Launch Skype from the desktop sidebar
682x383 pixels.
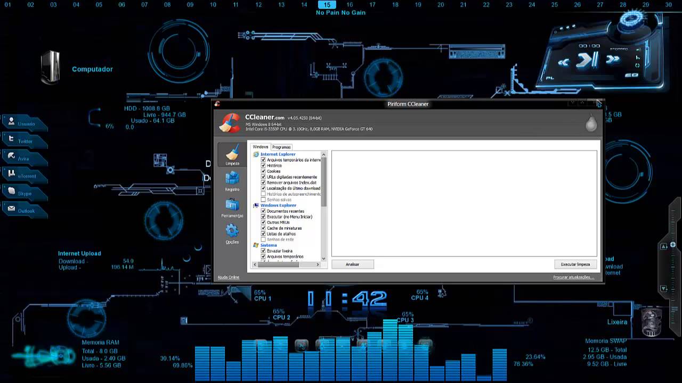(x=25, y=192)
